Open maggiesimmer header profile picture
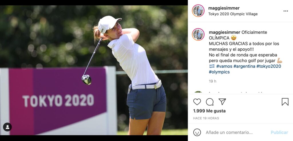Screen dimensions: 293x141 click(x=198, y=11)
